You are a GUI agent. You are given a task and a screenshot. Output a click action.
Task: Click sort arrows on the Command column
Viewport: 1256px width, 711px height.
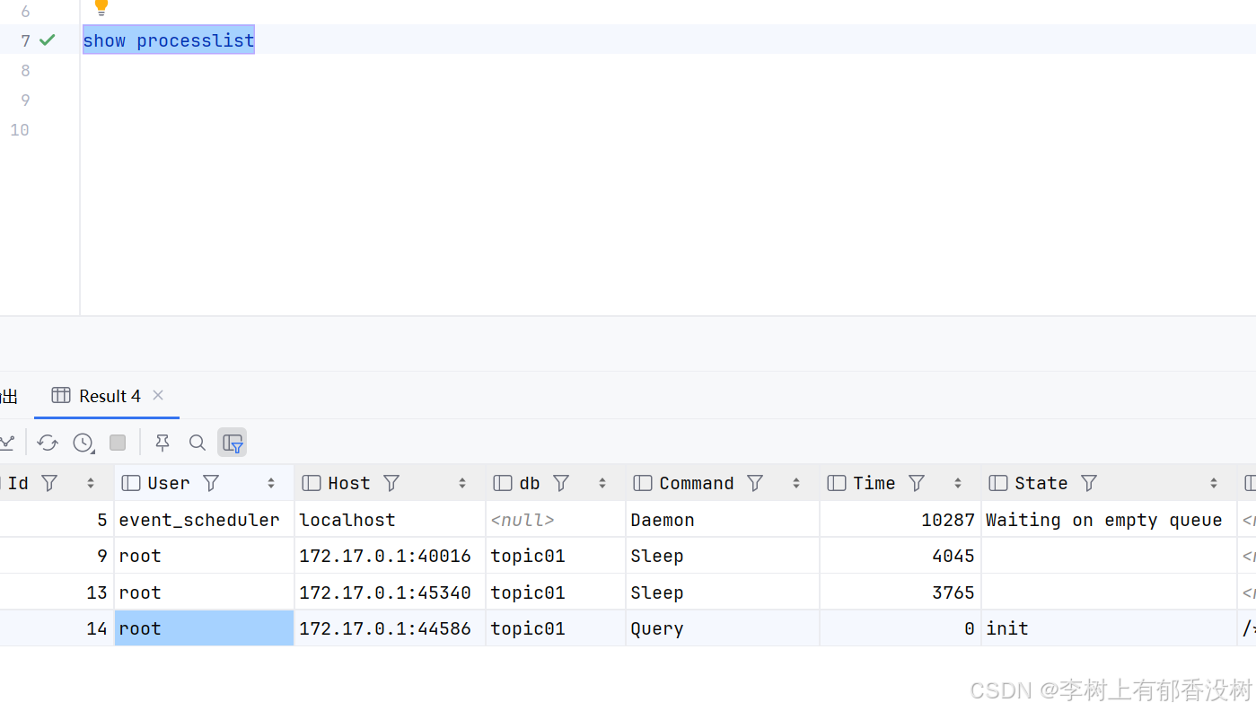[x=796, y=483]
